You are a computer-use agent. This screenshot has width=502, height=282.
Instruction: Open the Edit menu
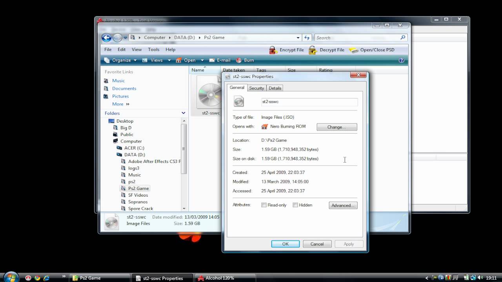click(122, 50)
